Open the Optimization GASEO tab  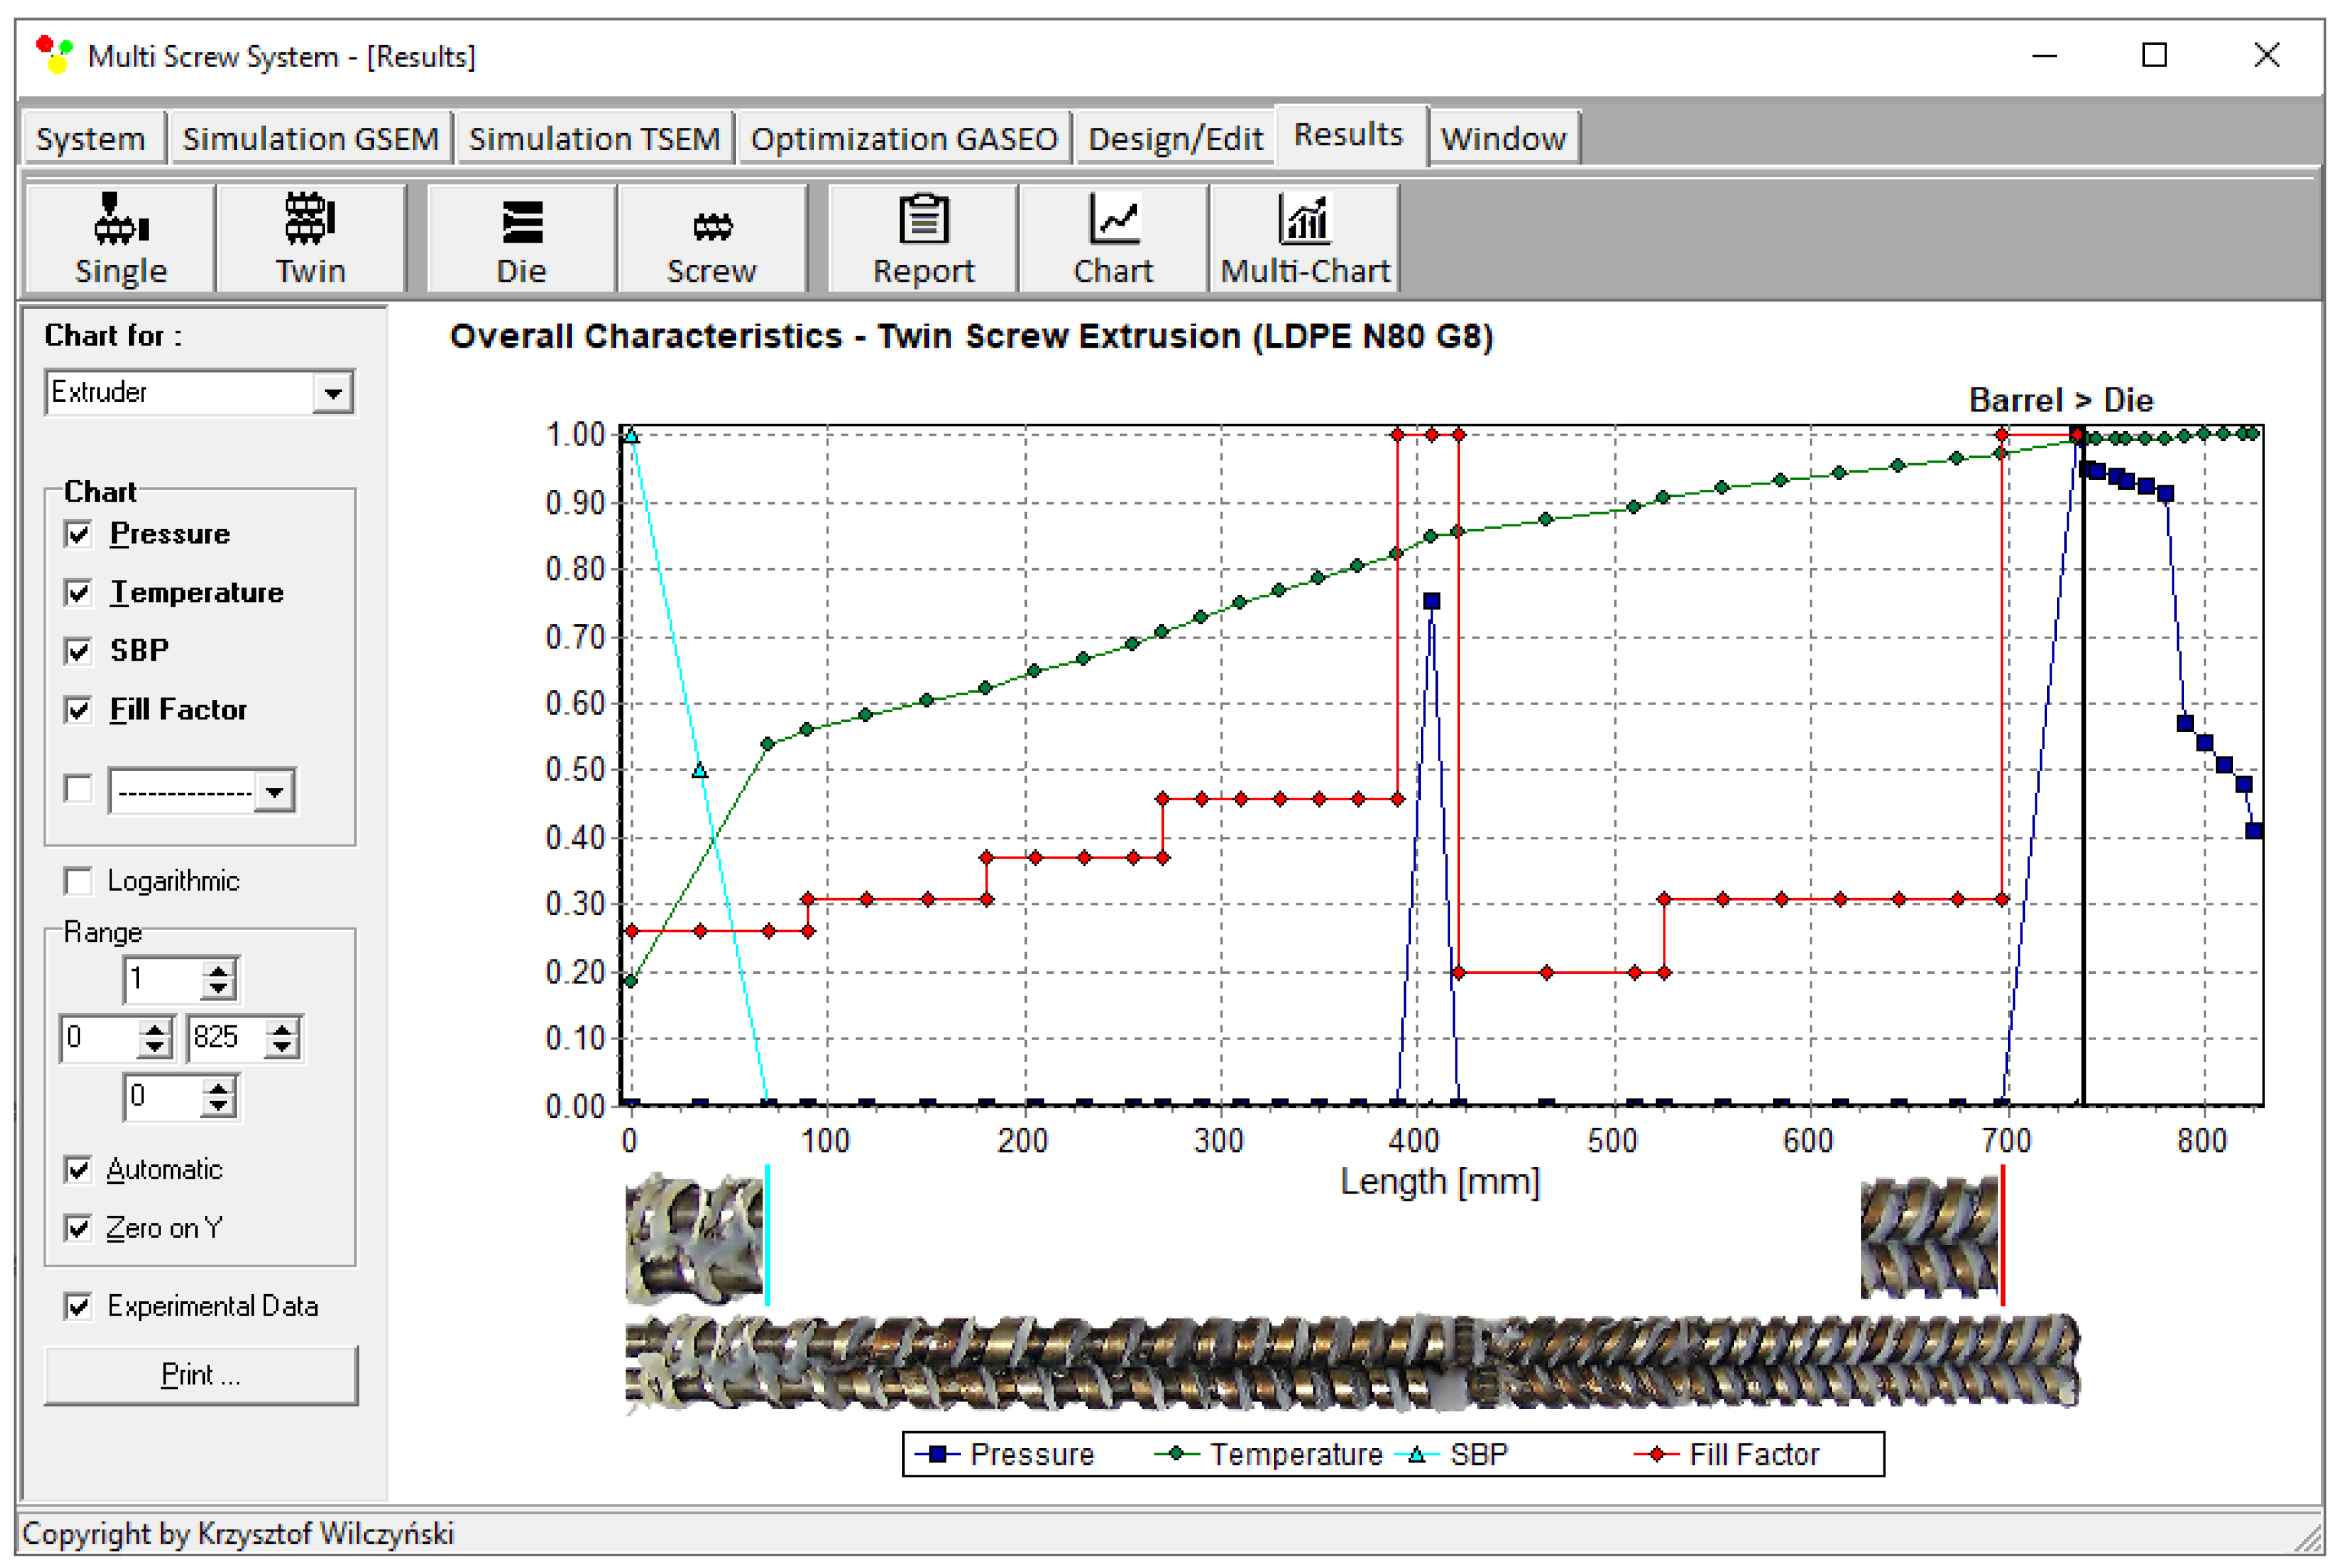[x=903, y=138]
